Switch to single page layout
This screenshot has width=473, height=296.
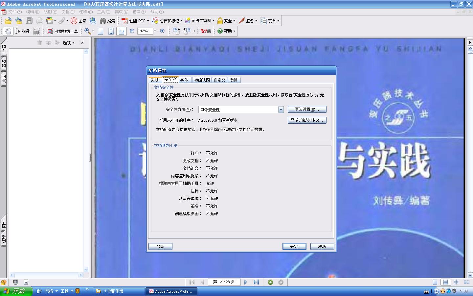(435, 282)
